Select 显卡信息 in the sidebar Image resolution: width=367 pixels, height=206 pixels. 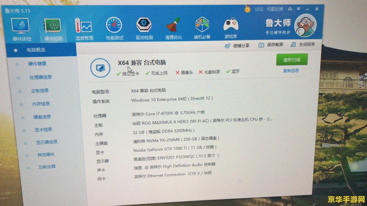(43, 129)
